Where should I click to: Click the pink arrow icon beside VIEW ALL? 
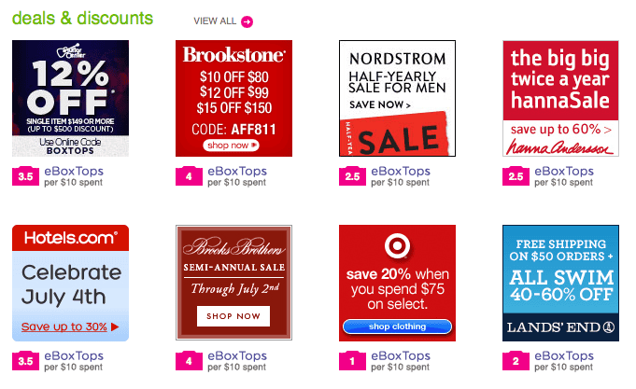[x=247, y=21]
